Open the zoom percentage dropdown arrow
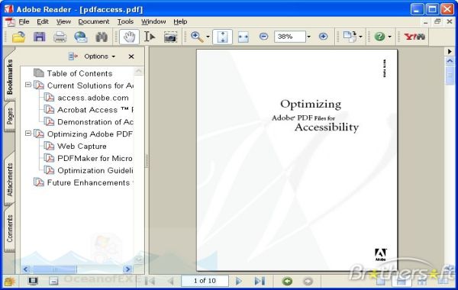This screenshot has height=290, width=458. pos(309,37)
